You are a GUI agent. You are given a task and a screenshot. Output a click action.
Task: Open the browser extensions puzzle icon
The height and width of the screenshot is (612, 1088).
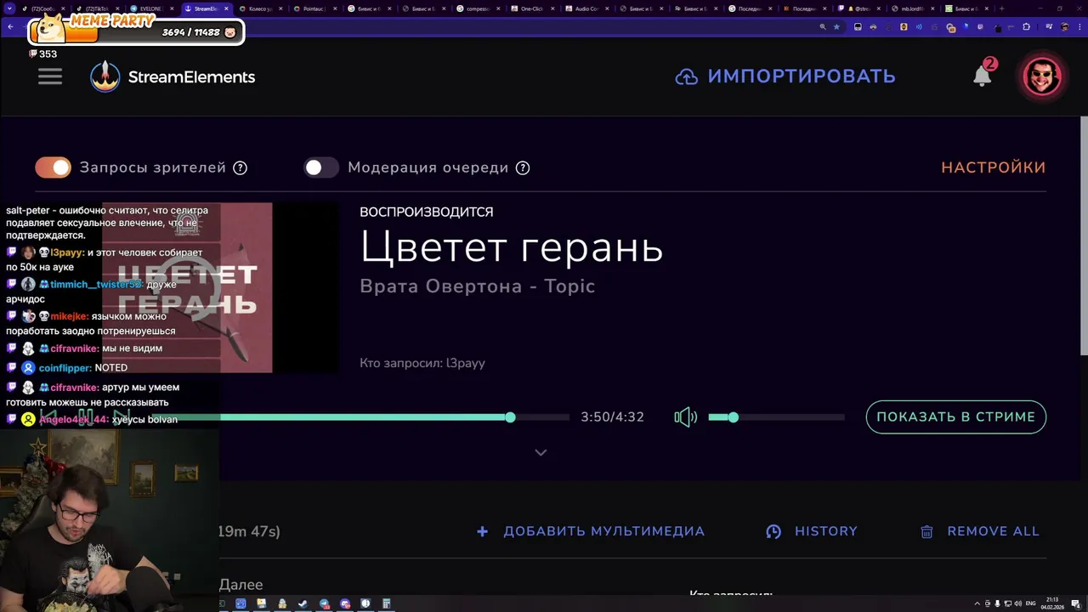[x=1026, y=26]
